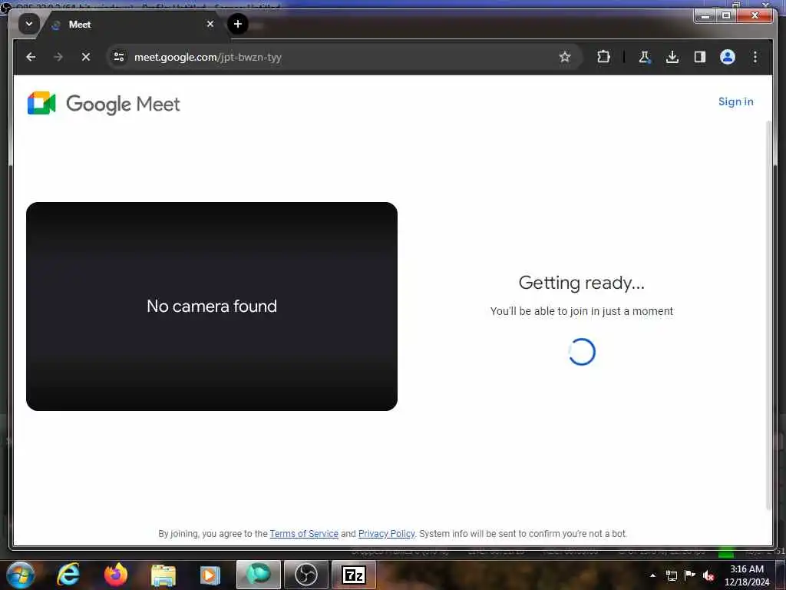Click the Getting ready... heading
The height and width of the screenshot is (590, 786).
582,283
